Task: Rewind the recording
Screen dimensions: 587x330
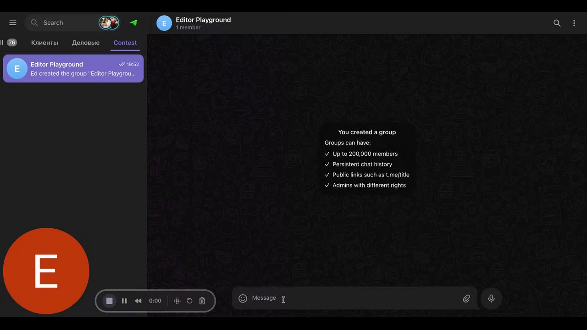Action: tap(138, 301)
